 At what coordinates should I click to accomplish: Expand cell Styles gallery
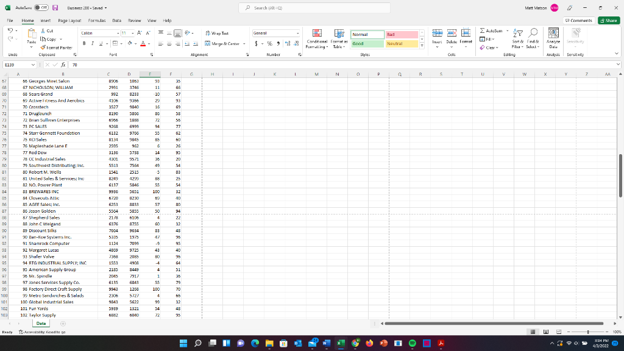tap(422, 46)
